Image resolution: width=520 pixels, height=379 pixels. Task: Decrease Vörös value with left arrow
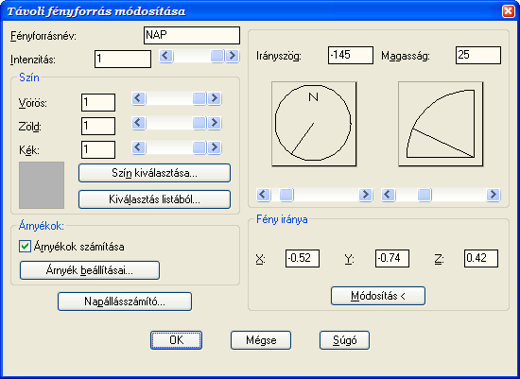[139, 98]
